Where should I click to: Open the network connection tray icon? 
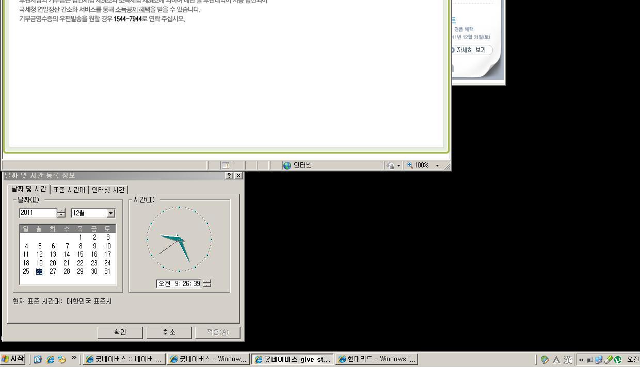(x=599, y=360)
